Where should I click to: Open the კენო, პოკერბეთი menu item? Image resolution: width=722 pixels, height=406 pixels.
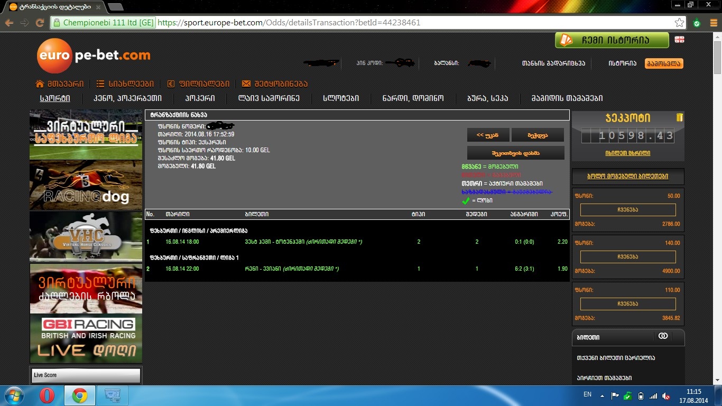[127, 98]
